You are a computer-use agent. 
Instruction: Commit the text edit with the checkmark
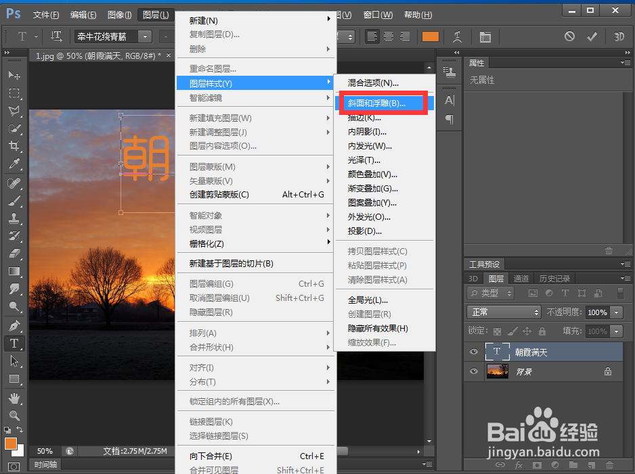tap(592, 37)
